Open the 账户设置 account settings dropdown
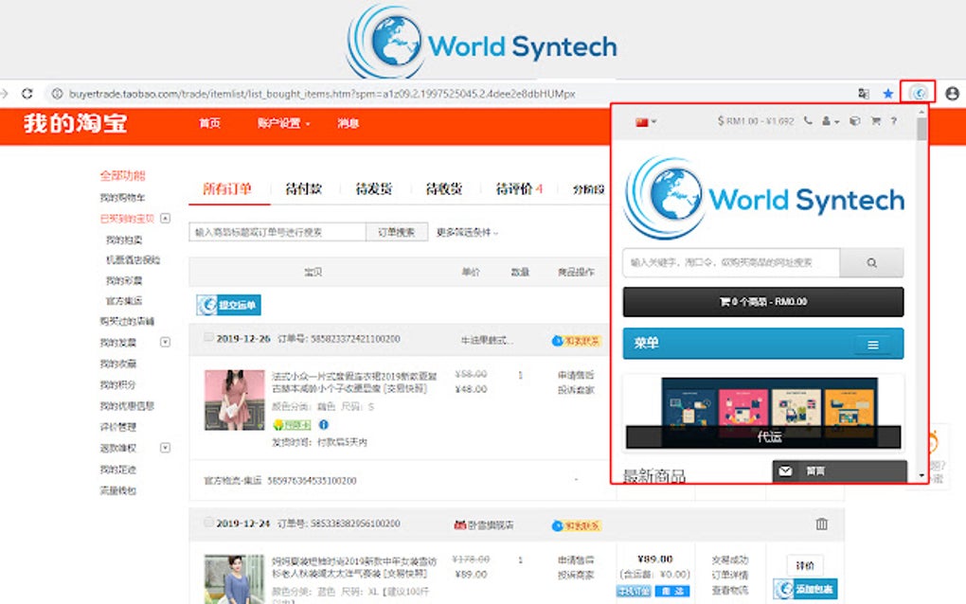 point(280,123)
